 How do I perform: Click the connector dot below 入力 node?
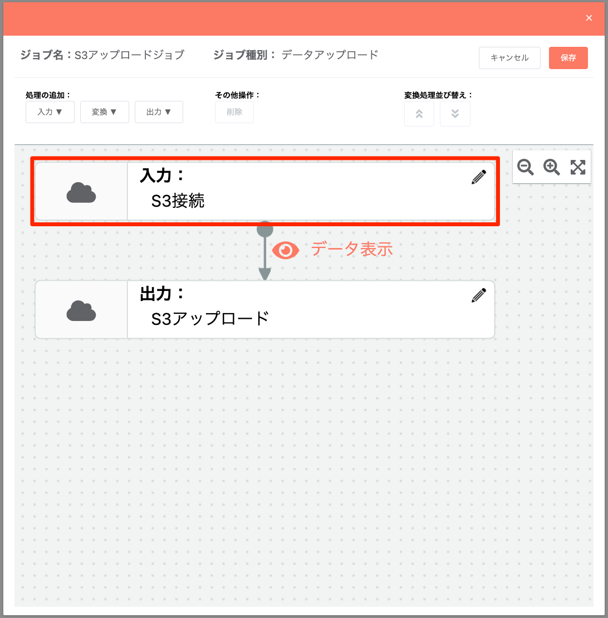[265, 228]
